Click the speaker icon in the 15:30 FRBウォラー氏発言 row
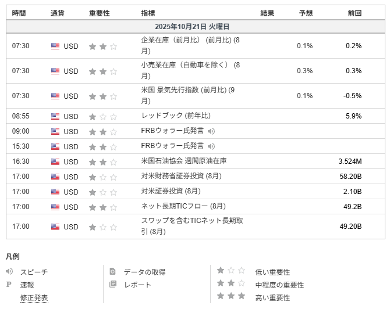Image resolution: width=390 pixels, height=309 pixels. [x=211, y=146]
